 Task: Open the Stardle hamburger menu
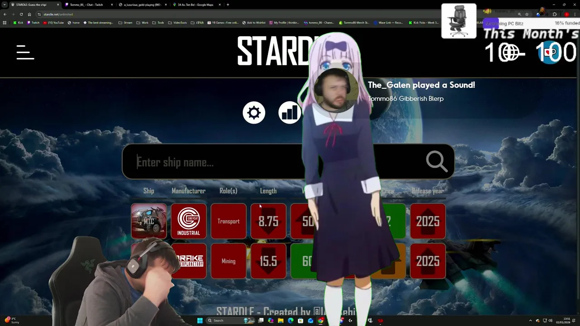(x=25, y=52)
